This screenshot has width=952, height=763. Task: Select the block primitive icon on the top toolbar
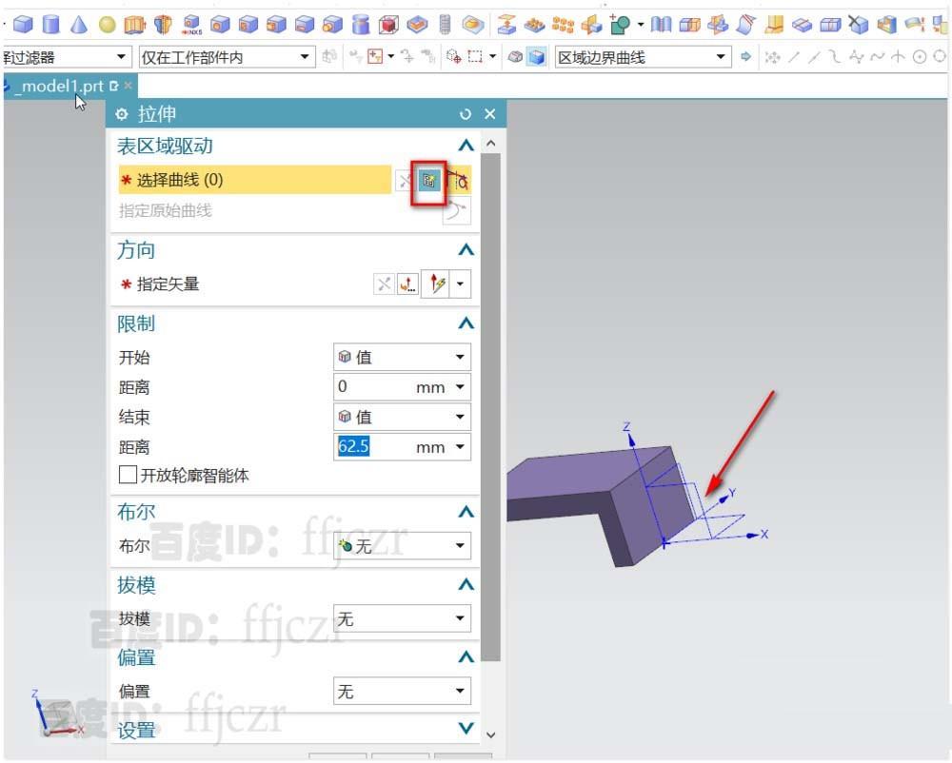[21, 24]
